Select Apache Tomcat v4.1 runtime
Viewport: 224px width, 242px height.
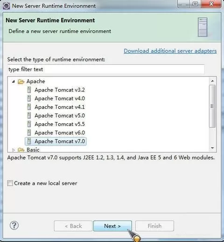tap(60, 107)
